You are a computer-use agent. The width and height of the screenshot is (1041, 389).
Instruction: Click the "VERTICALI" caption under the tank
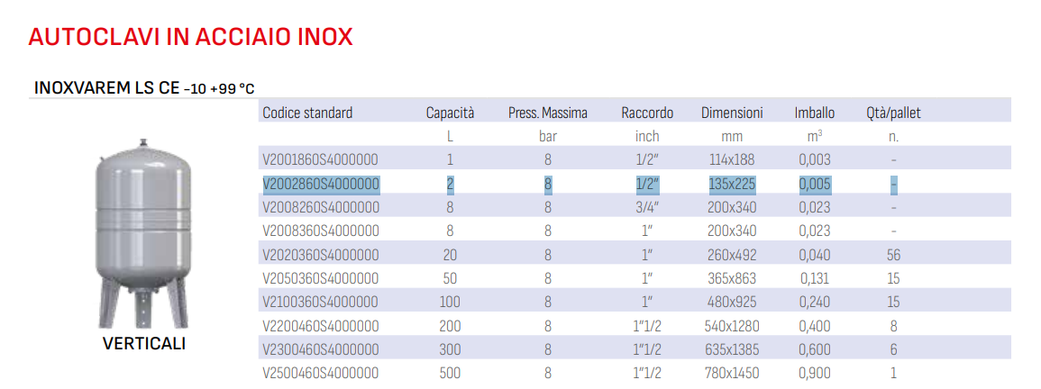coord(144,344)
